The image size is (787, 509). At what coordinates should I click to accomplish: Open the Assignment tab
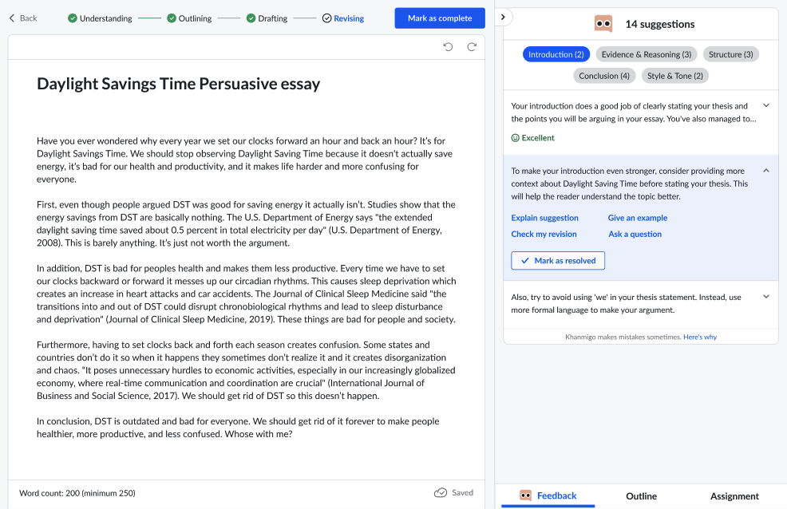click(x=734, y=496)
